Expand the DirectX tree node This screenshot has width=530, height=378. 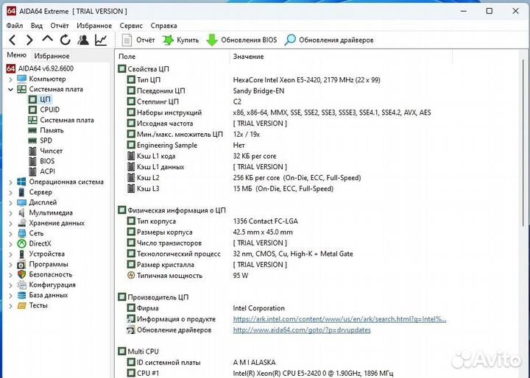coord(10,244)
